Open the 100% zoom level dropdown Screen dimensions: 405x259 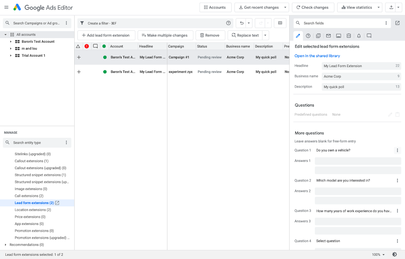378,254
